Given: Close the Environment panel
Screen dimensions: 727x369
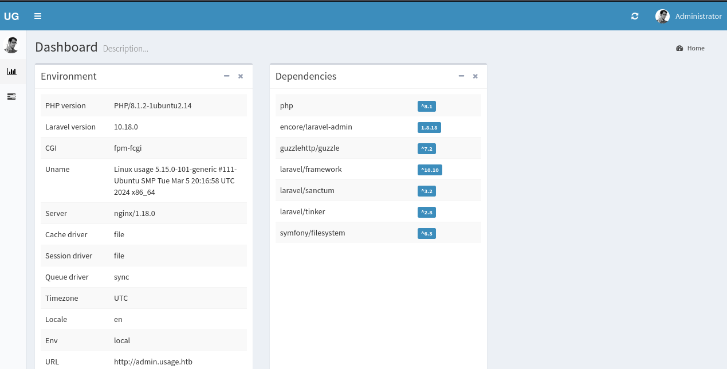Looking at the screenshot, I should point(241,76).
